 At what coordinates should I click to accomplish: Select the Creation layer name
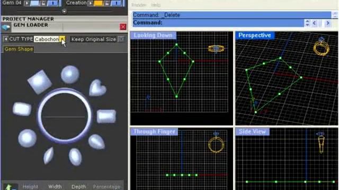pyautogui.click(x=76, y=3)
